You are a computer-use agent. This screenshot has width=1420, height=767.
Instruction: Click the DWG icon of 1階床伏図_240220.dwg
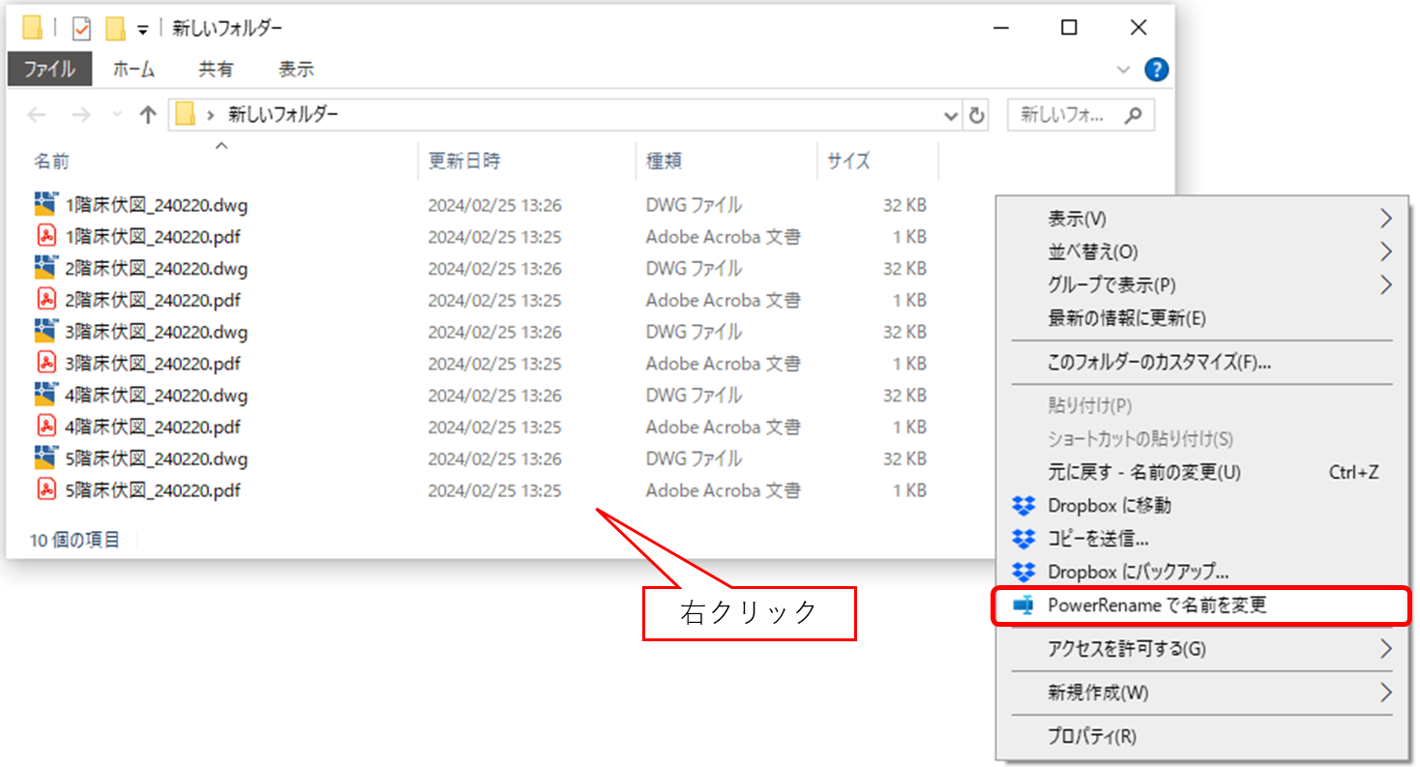(45, 204)
